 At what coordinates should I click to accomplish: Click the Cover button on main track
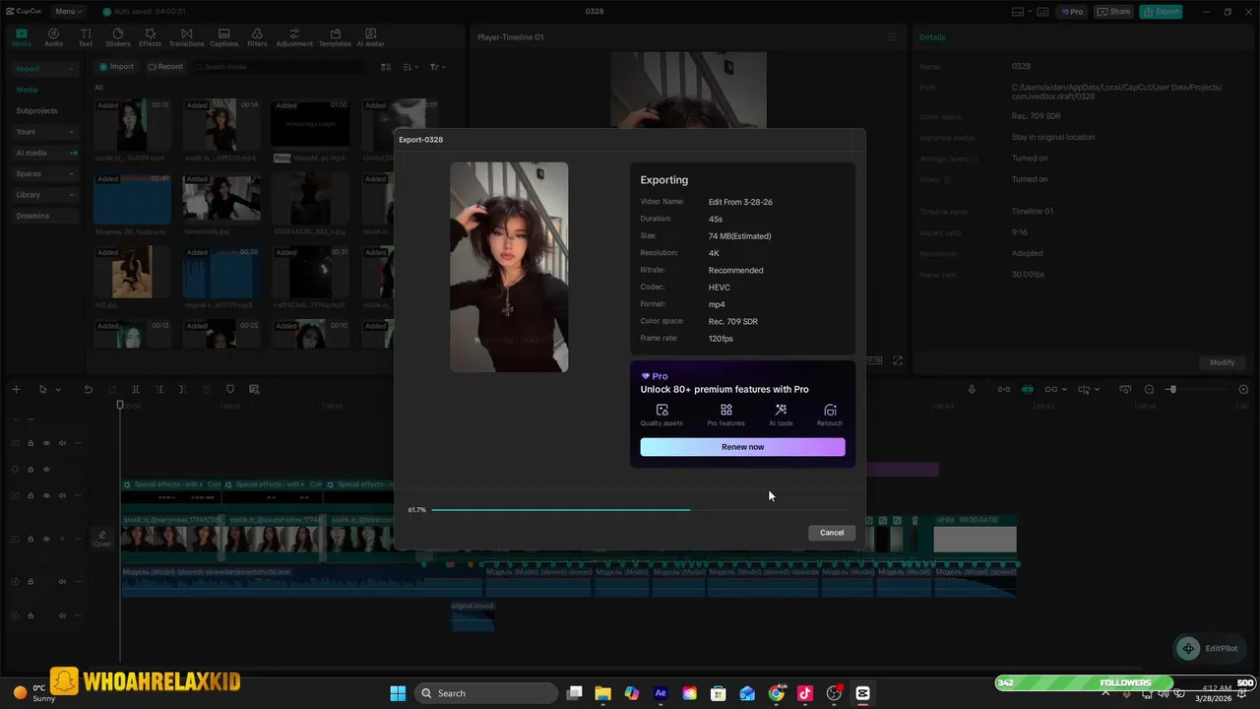102,539
